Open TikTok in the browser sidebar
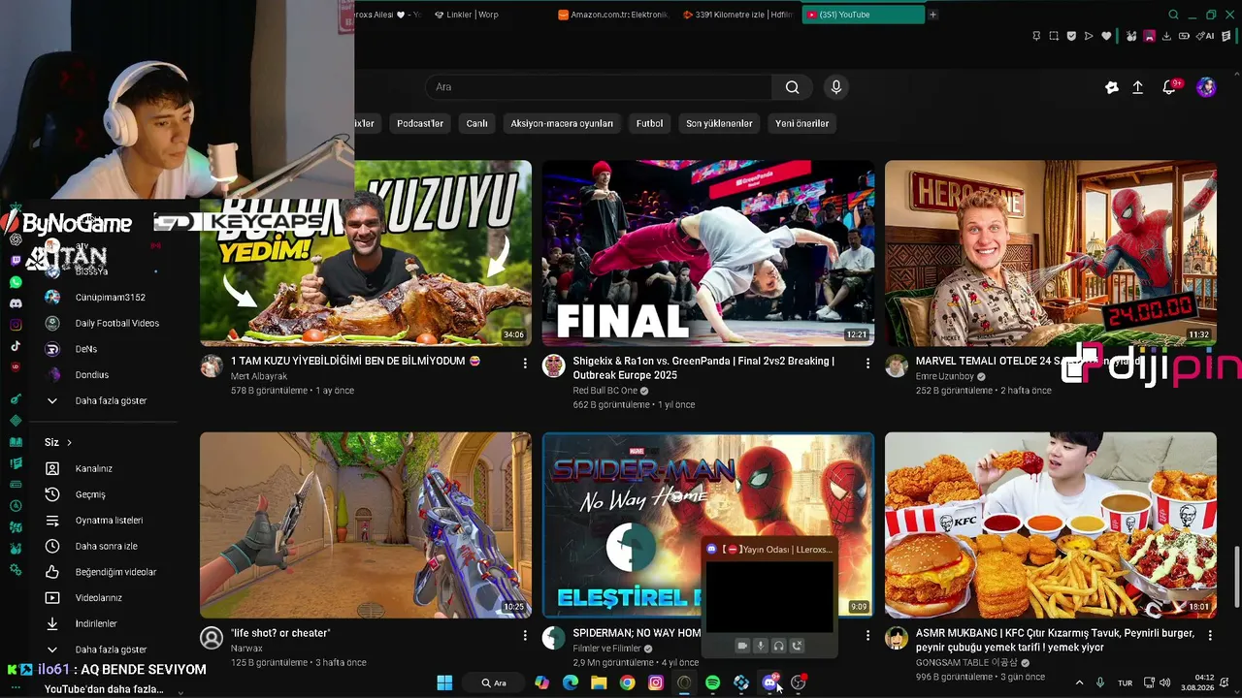 [16, 346]
